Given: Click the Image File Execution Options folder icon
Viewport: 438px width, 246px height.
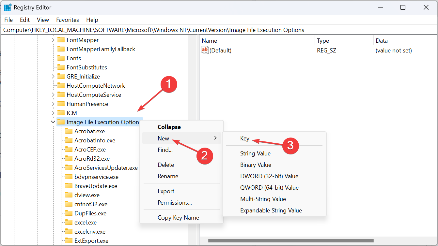Looking at the screenshot, I should pos(61,122).
